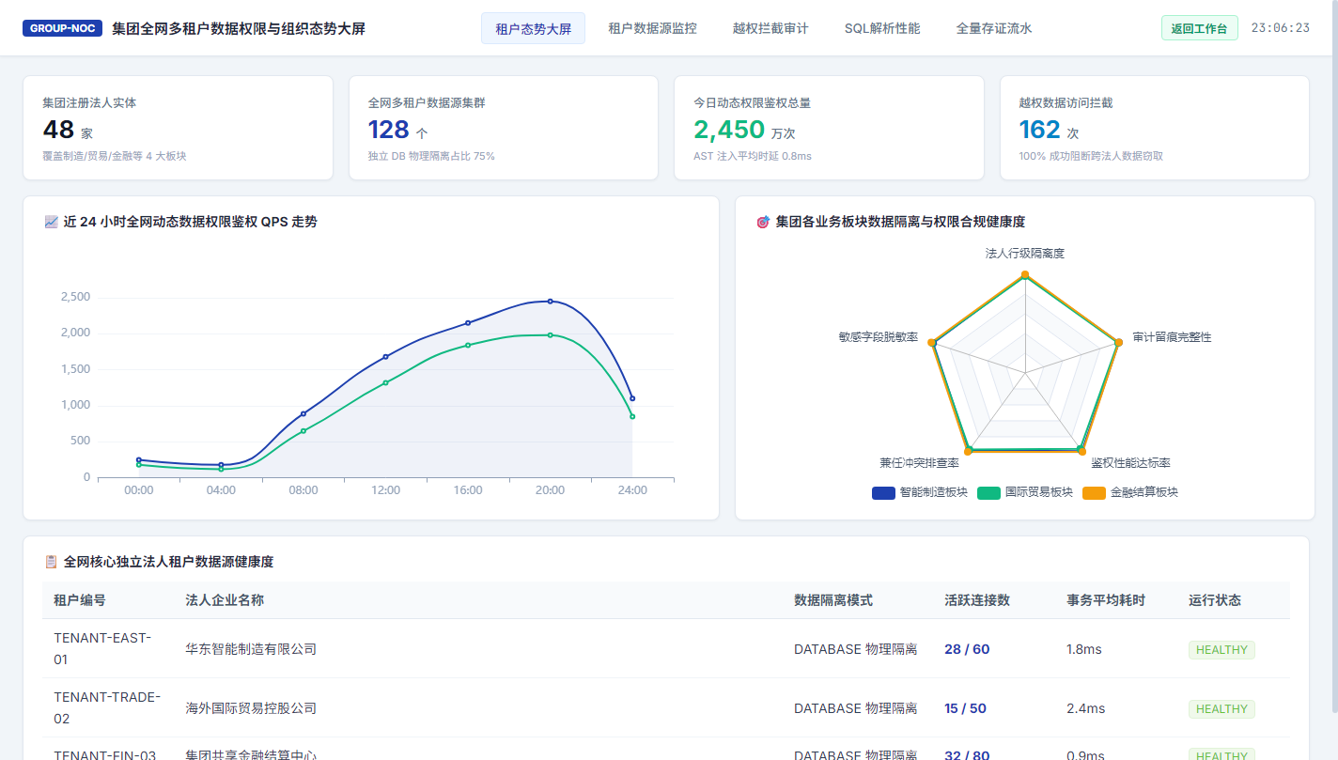Click the 返回工作台 button
1338x760 pixels.
tap(1199, 28)
